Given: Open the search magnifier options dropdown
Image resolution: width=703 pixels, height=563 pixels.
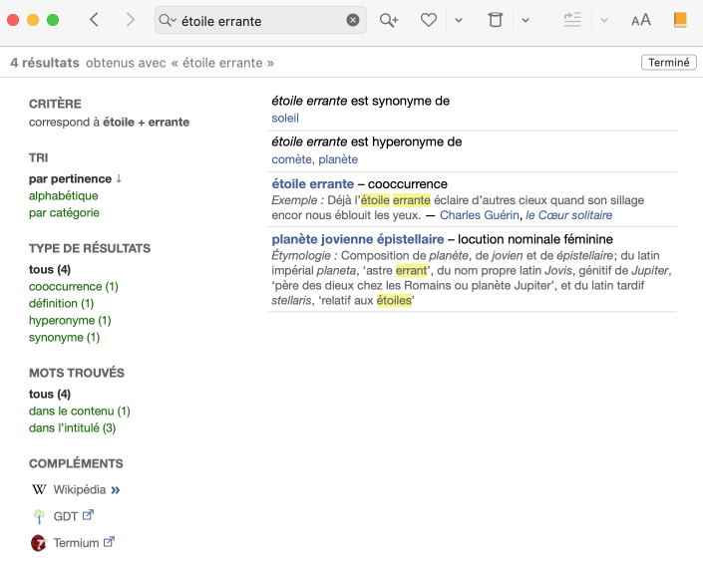Looking at the screenshot, I should (168, 20).
